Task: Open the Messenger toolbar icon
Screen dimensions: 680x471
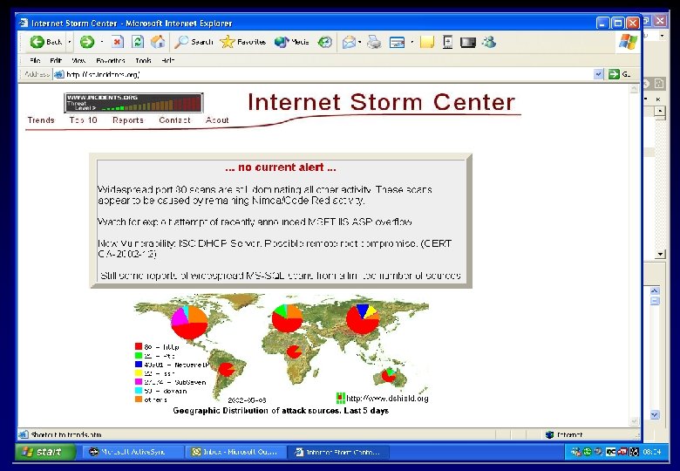Action: click(x=489, y=42)
